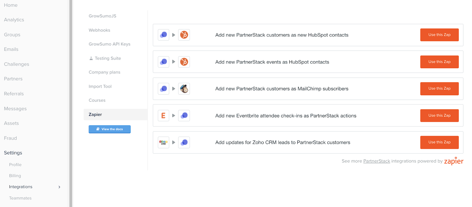Use the Zoho CRM leads Zap

[439, 142]
